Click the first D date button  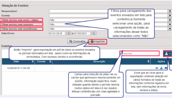(69, 33)
